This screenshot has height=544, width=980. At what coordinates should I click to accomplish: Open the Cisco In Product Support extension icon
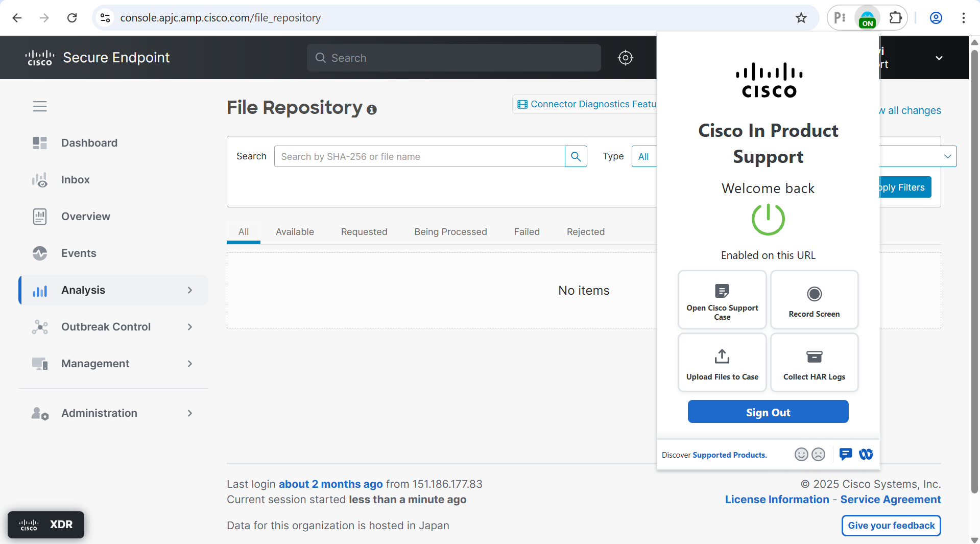[867, 18]
